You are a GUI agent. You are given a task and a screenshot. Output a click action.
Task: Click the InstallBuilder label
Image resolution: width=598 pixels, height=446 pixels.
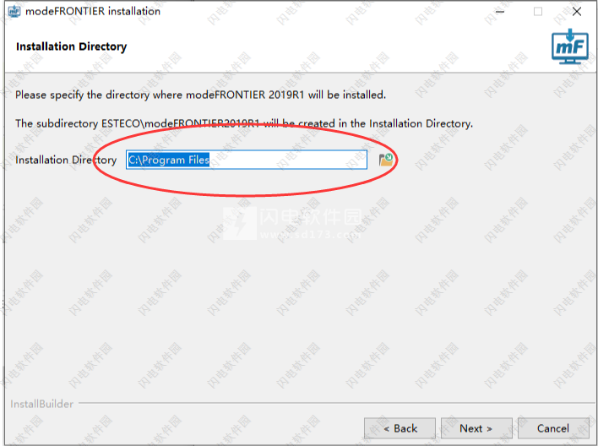point(42,404)
